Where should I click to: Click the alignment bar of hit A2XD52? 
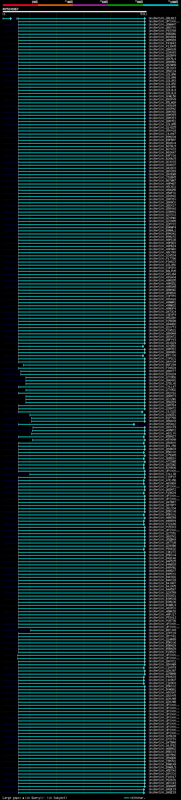(x=81, y=346)
